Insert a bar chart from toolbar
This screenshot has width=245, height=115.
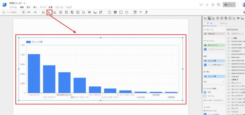(49, 12)
